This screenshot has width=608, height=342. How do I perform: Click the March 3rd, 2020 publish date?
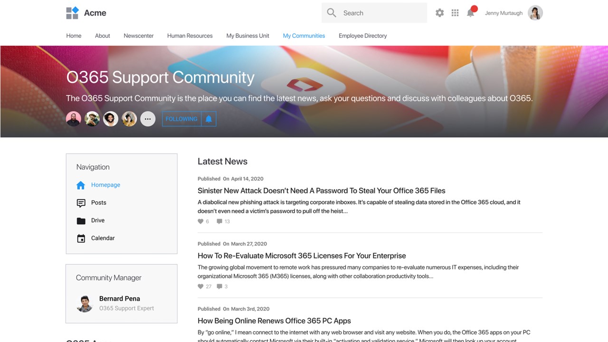(250, 309)
